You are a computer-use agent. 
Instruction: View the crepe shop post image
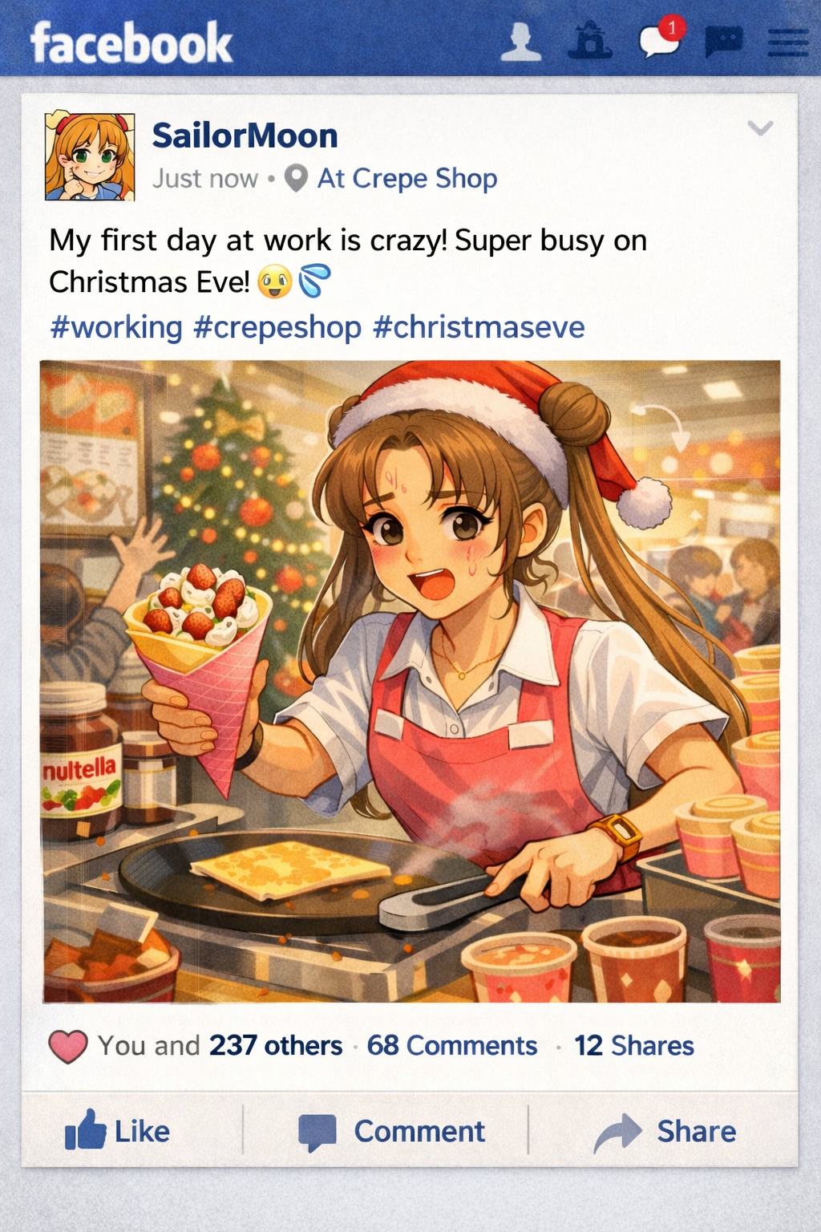(x=410, y=682)
